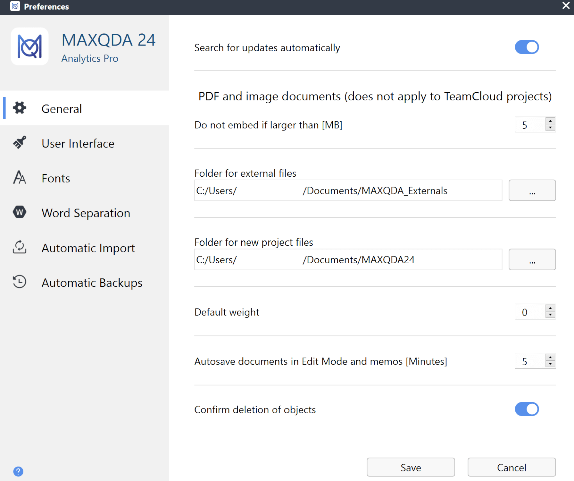
Task: Click the Fonts letter icon
Action: point(20,177)
